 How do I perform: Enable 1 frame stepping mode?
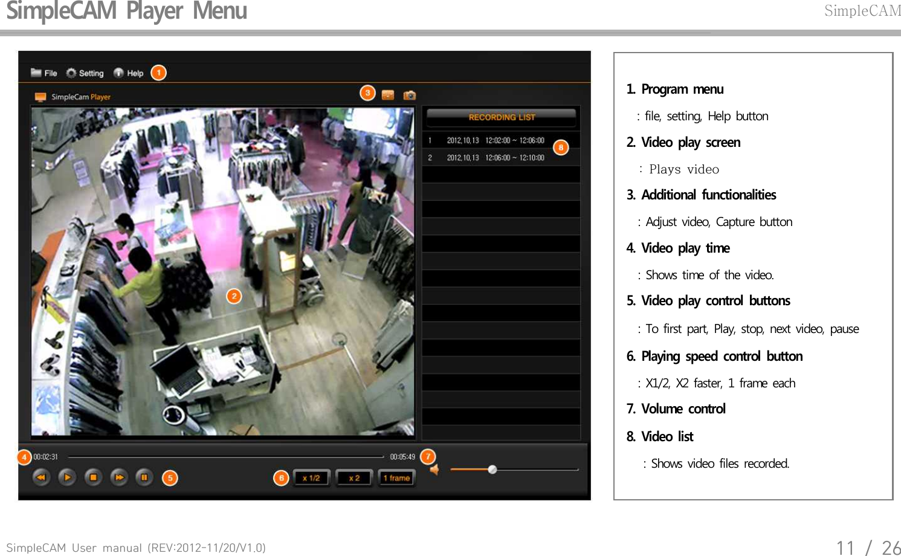click(396, 477)
